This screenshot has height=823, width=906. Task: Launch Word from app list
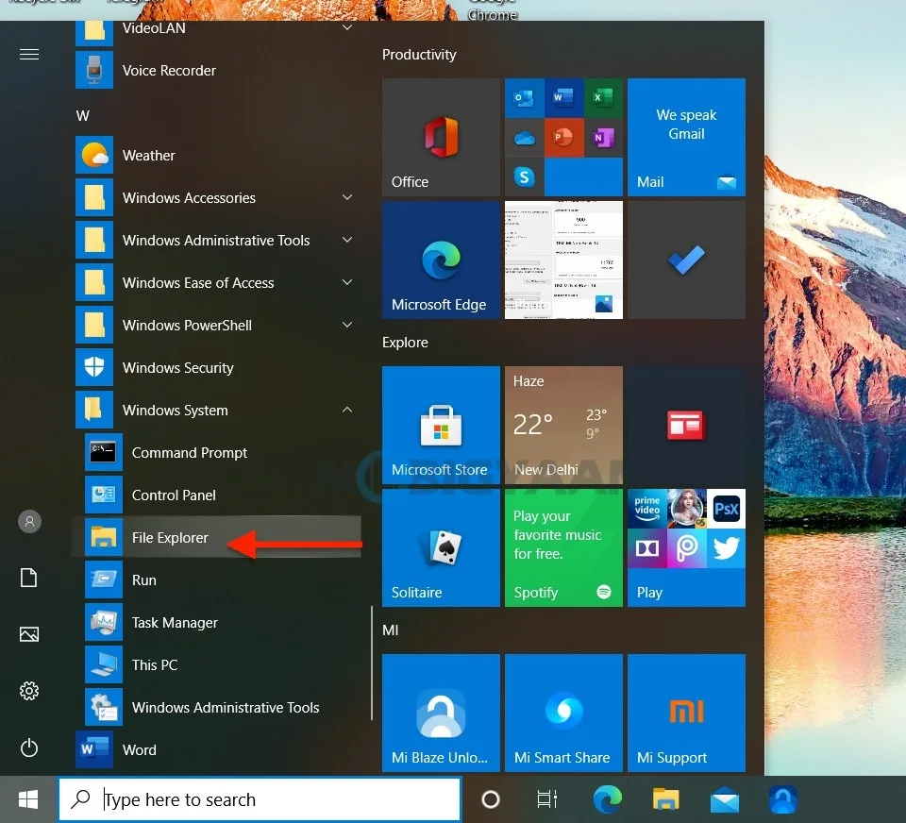tap(217, 750)
